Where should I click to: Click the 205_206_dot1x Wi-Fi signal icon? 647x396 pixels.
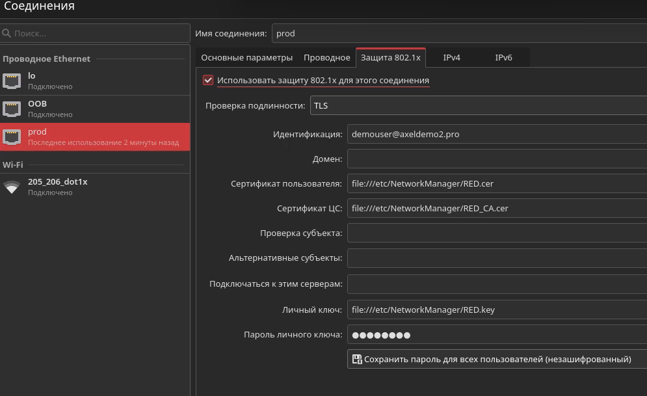(x=12, y=187)
